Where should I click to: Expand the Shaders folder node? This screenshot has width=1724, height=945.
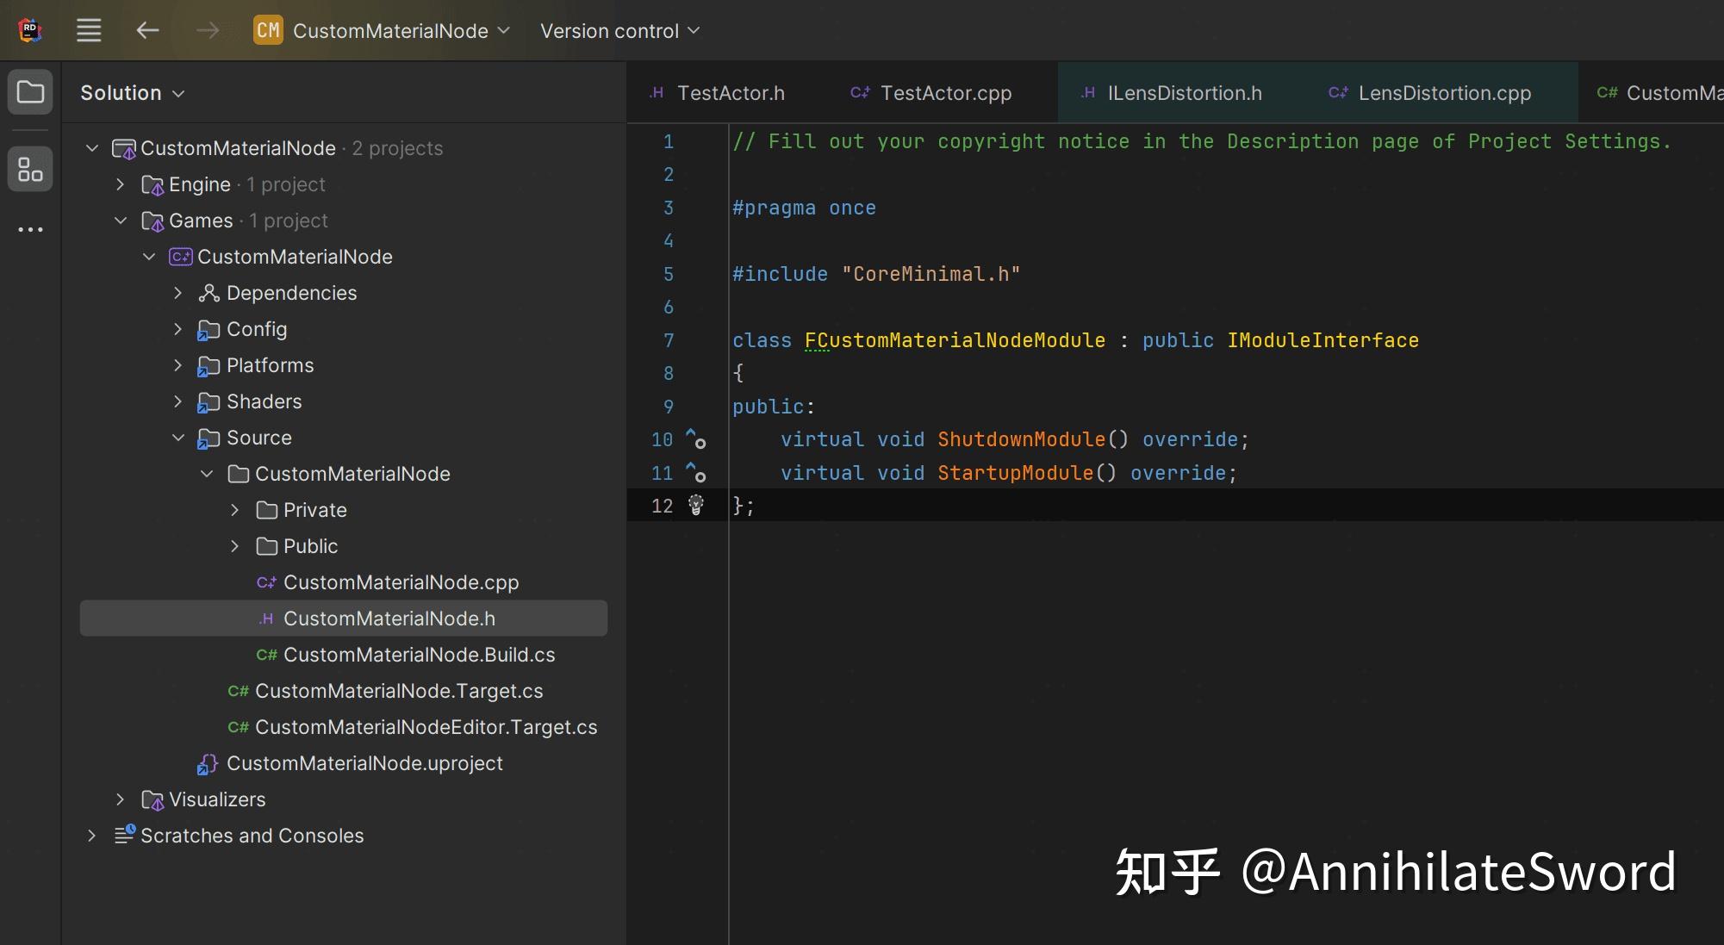178,401
